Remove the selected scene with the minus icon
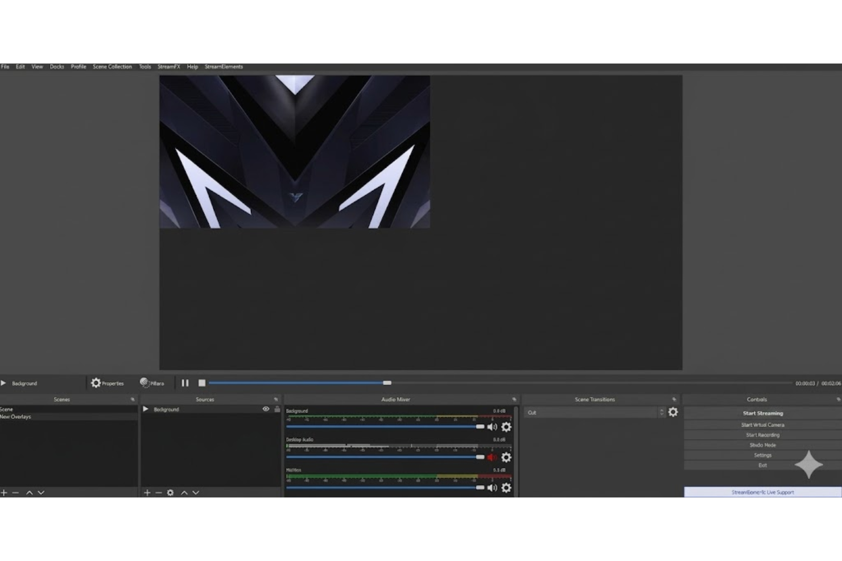 tap(16, 493)
